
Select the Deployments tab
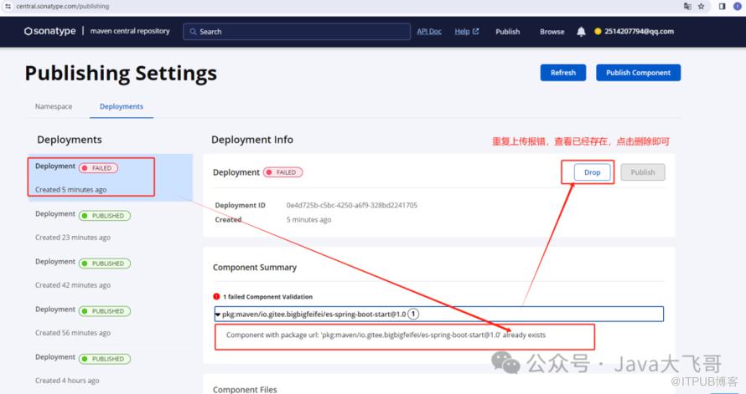click(x=122, y=106)
